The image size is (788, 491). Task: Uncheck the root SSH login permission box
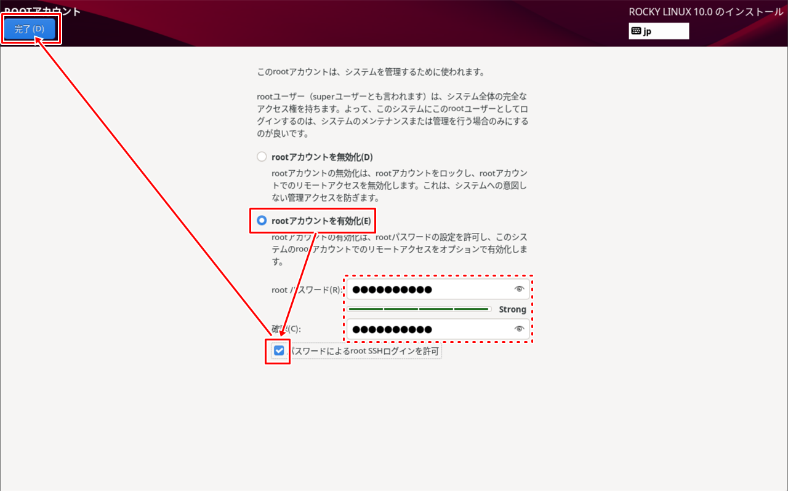(279, 351)
